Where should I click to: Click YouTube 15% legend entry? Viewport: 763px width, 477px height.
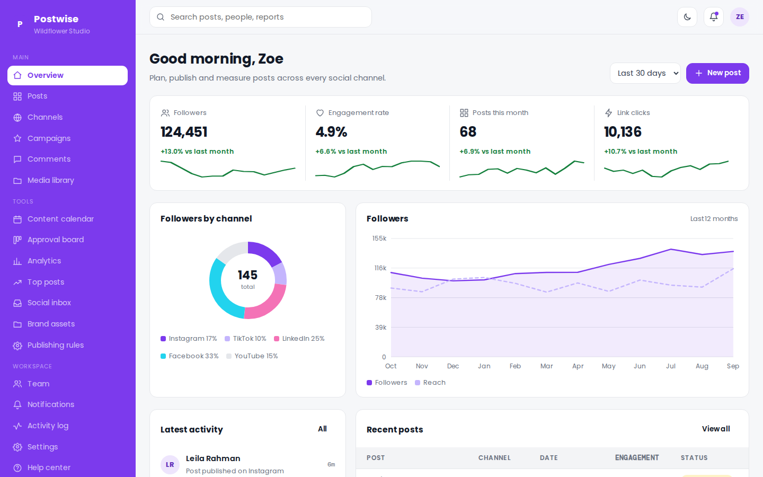252,356
